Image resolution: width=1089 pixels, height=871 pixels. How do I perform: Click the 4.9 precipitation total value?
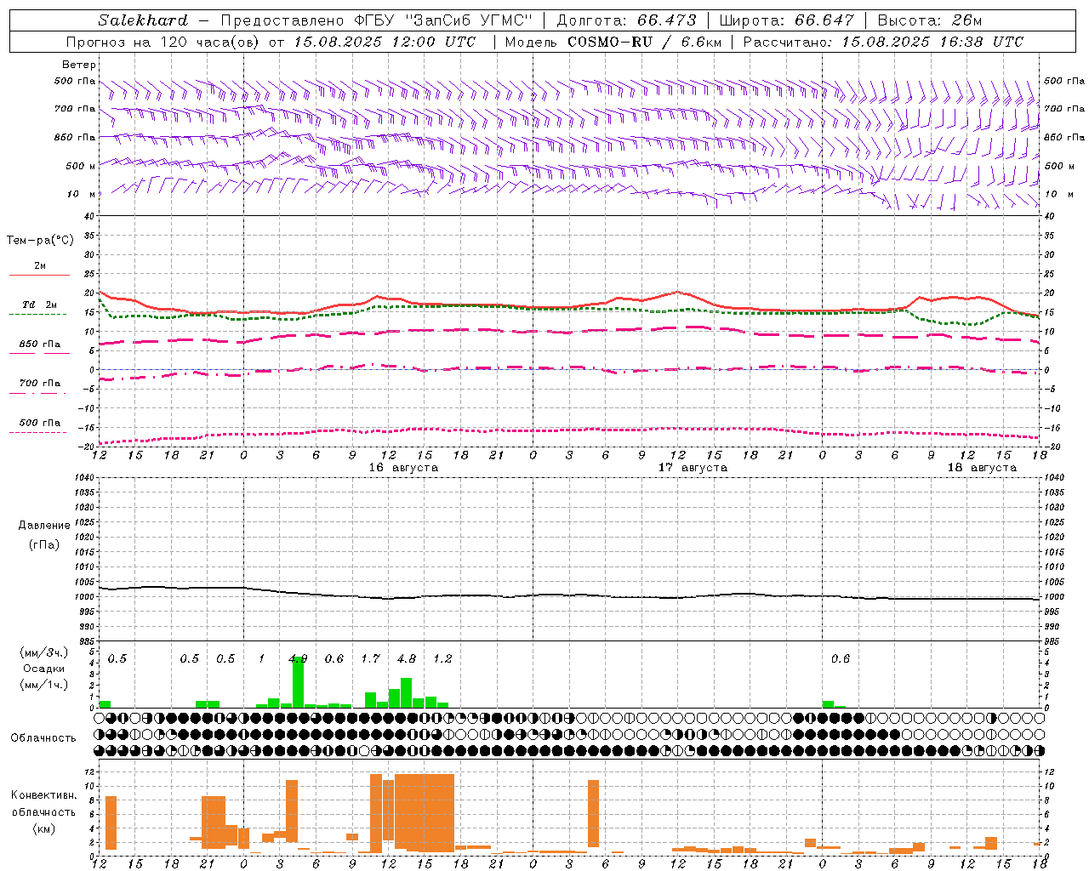[x=298, y=658]
